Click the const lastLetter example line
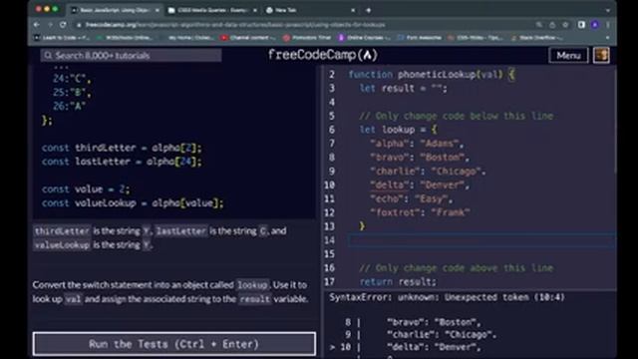The height and width of the screenshot is (359, 638). click(122, 162)
